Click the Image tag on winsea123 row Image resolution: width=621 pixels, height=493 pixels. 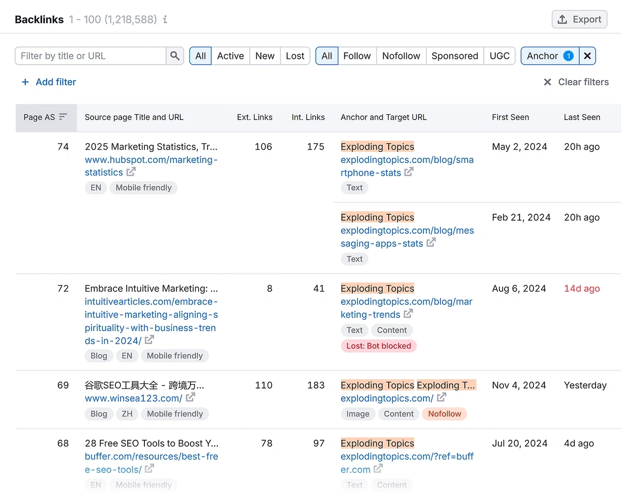pyautogui.click(x=358, y=414)
